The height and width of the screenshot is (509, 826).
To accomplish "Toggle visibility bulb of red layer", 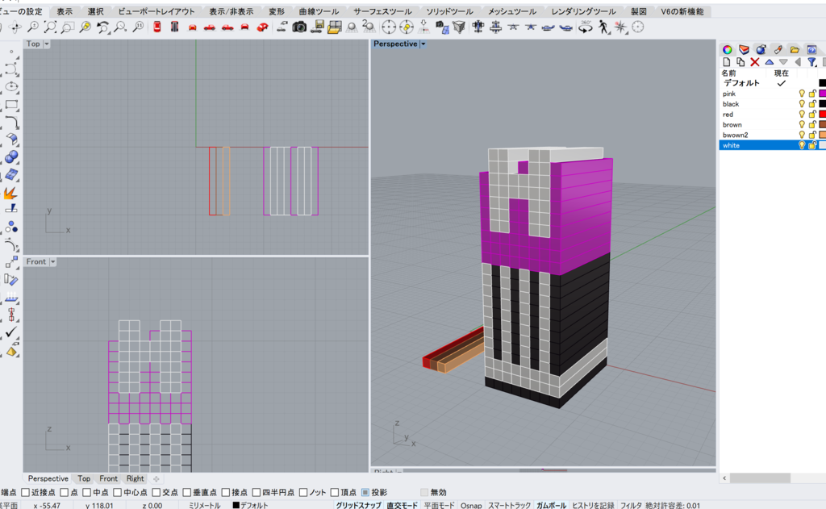I will coord(802,115).
